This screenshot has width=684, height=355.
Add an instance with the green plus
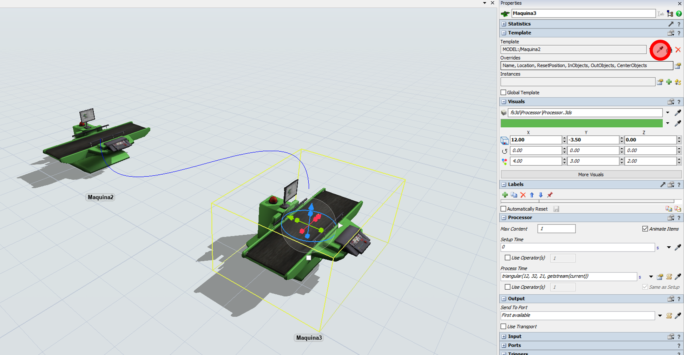[x=669, y=82]
